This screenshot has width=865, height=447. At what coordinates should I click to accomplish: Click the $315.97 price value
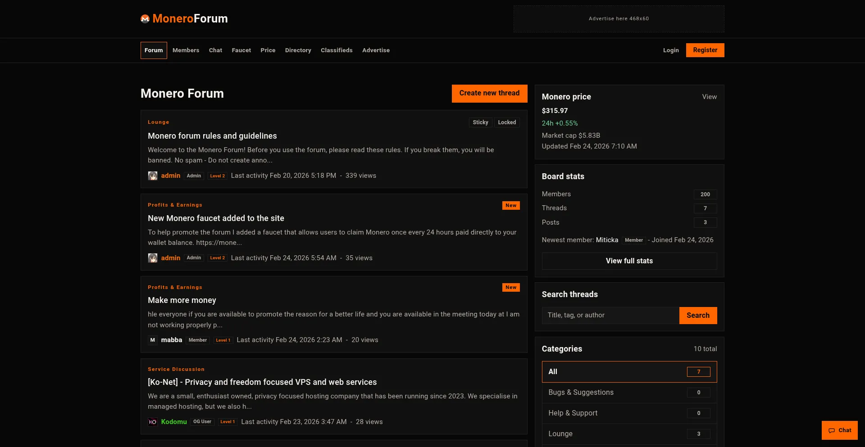pos(555,111)
